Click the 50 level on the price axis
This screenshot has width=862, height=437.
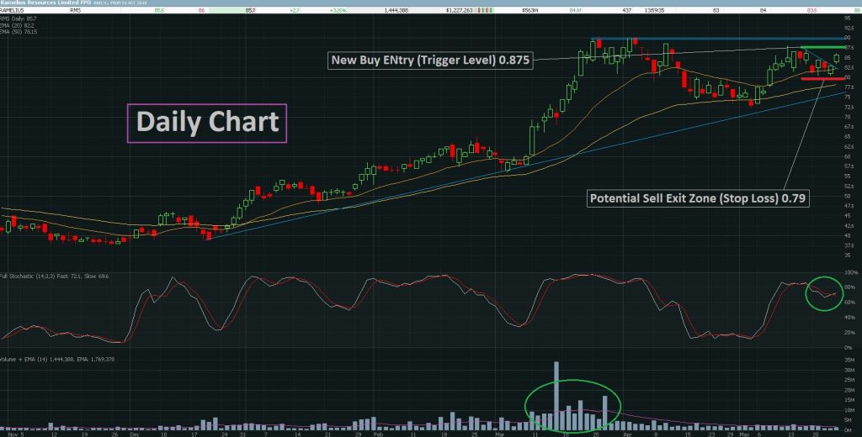[x=847, y=197]
